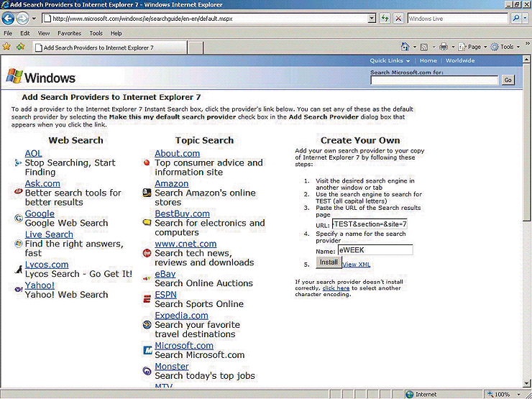Click the Windows logo in page header

tap(41, 76)
